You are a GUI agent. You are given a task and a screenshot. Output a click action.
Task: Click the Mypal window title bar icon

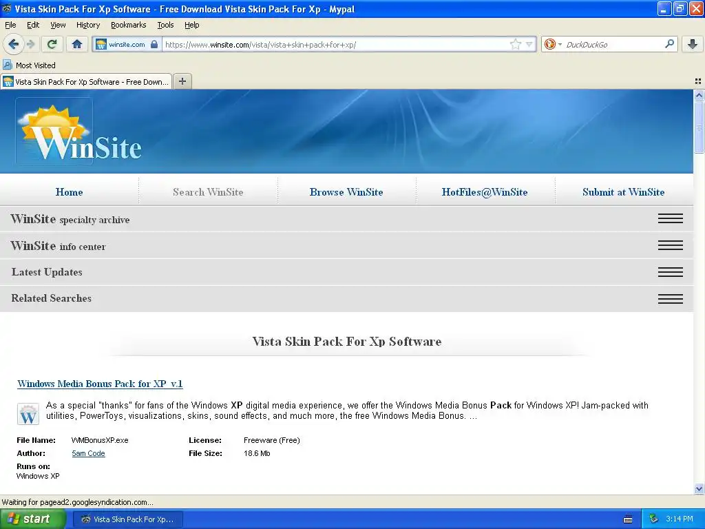click(x=7, y=8)
